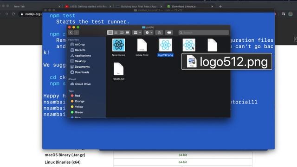Select the favicon.ico file
Image resolution: width=297 pixels, height=167 pixels.
click(119, 45)
